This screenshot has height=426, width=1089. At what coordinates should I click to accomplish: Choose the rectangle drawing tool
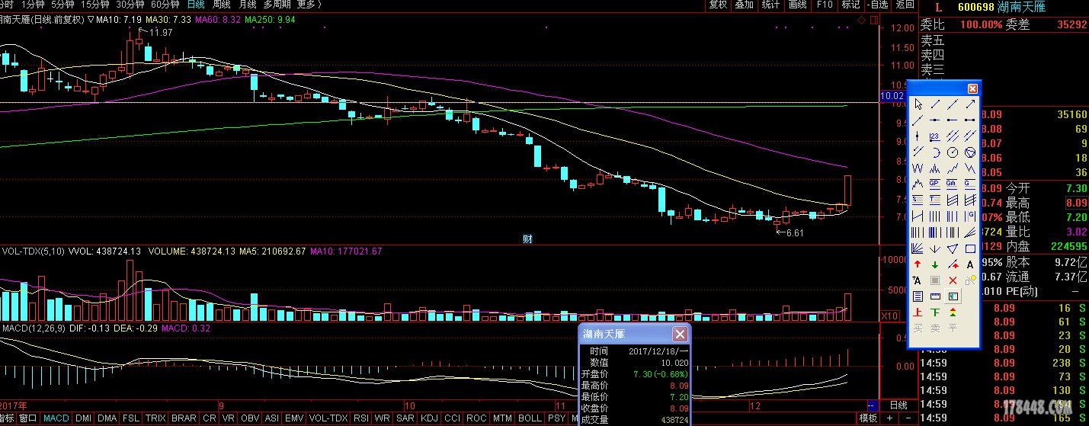coord(969,248)
